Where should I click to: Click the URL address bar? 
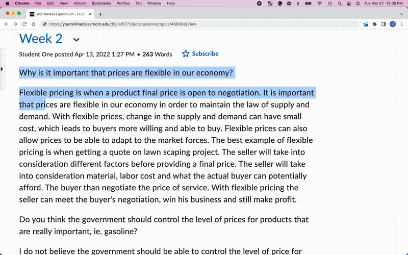(200, 24)
